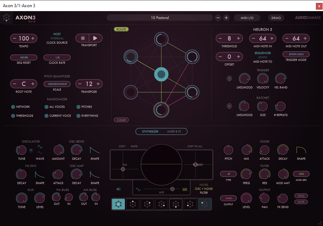This screenshot has width=323, height=226.
Task: Switch to the Mixer & FX tab
Action: pyautogui.click(x=174, y=131)
